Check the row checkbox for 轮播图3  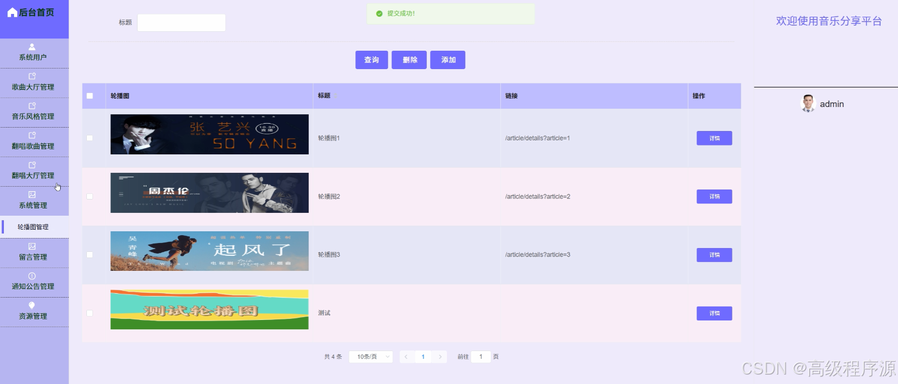point(90,255)
